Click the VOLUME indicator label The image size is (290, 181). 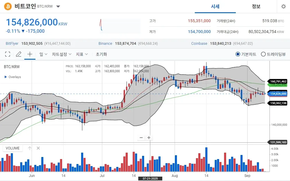coord(13,148)
